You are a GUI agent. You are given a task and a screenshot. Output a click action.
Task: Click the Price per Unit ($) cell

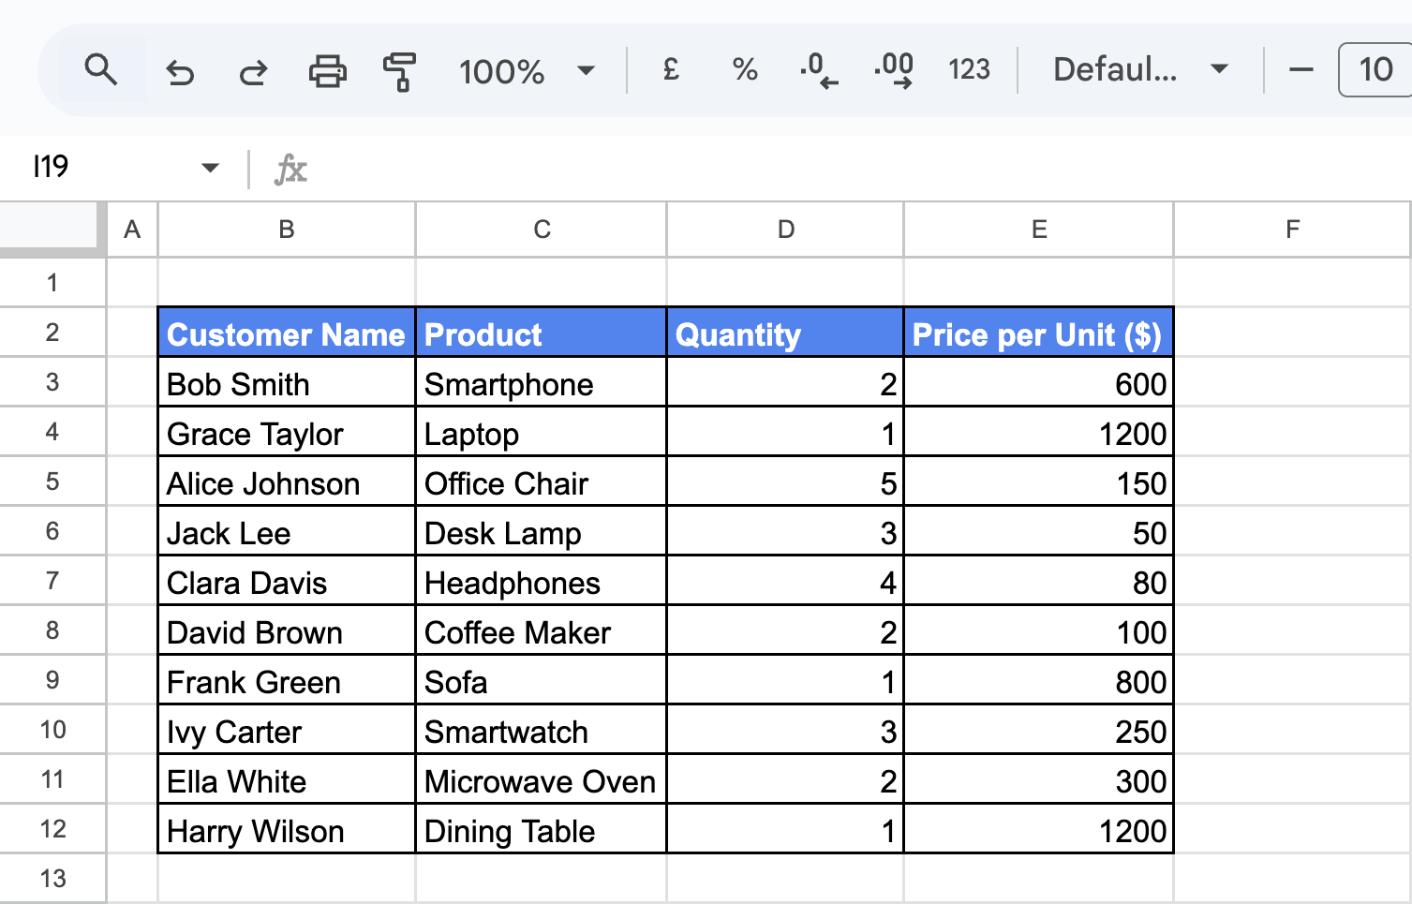click(x=1039, y=333)
